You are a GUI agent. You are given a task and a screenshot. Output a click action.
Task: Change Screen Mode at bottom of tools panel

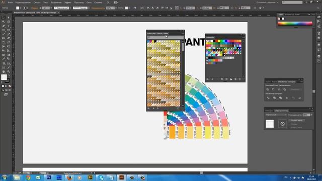pyautogui.click(x=6, y=95)
